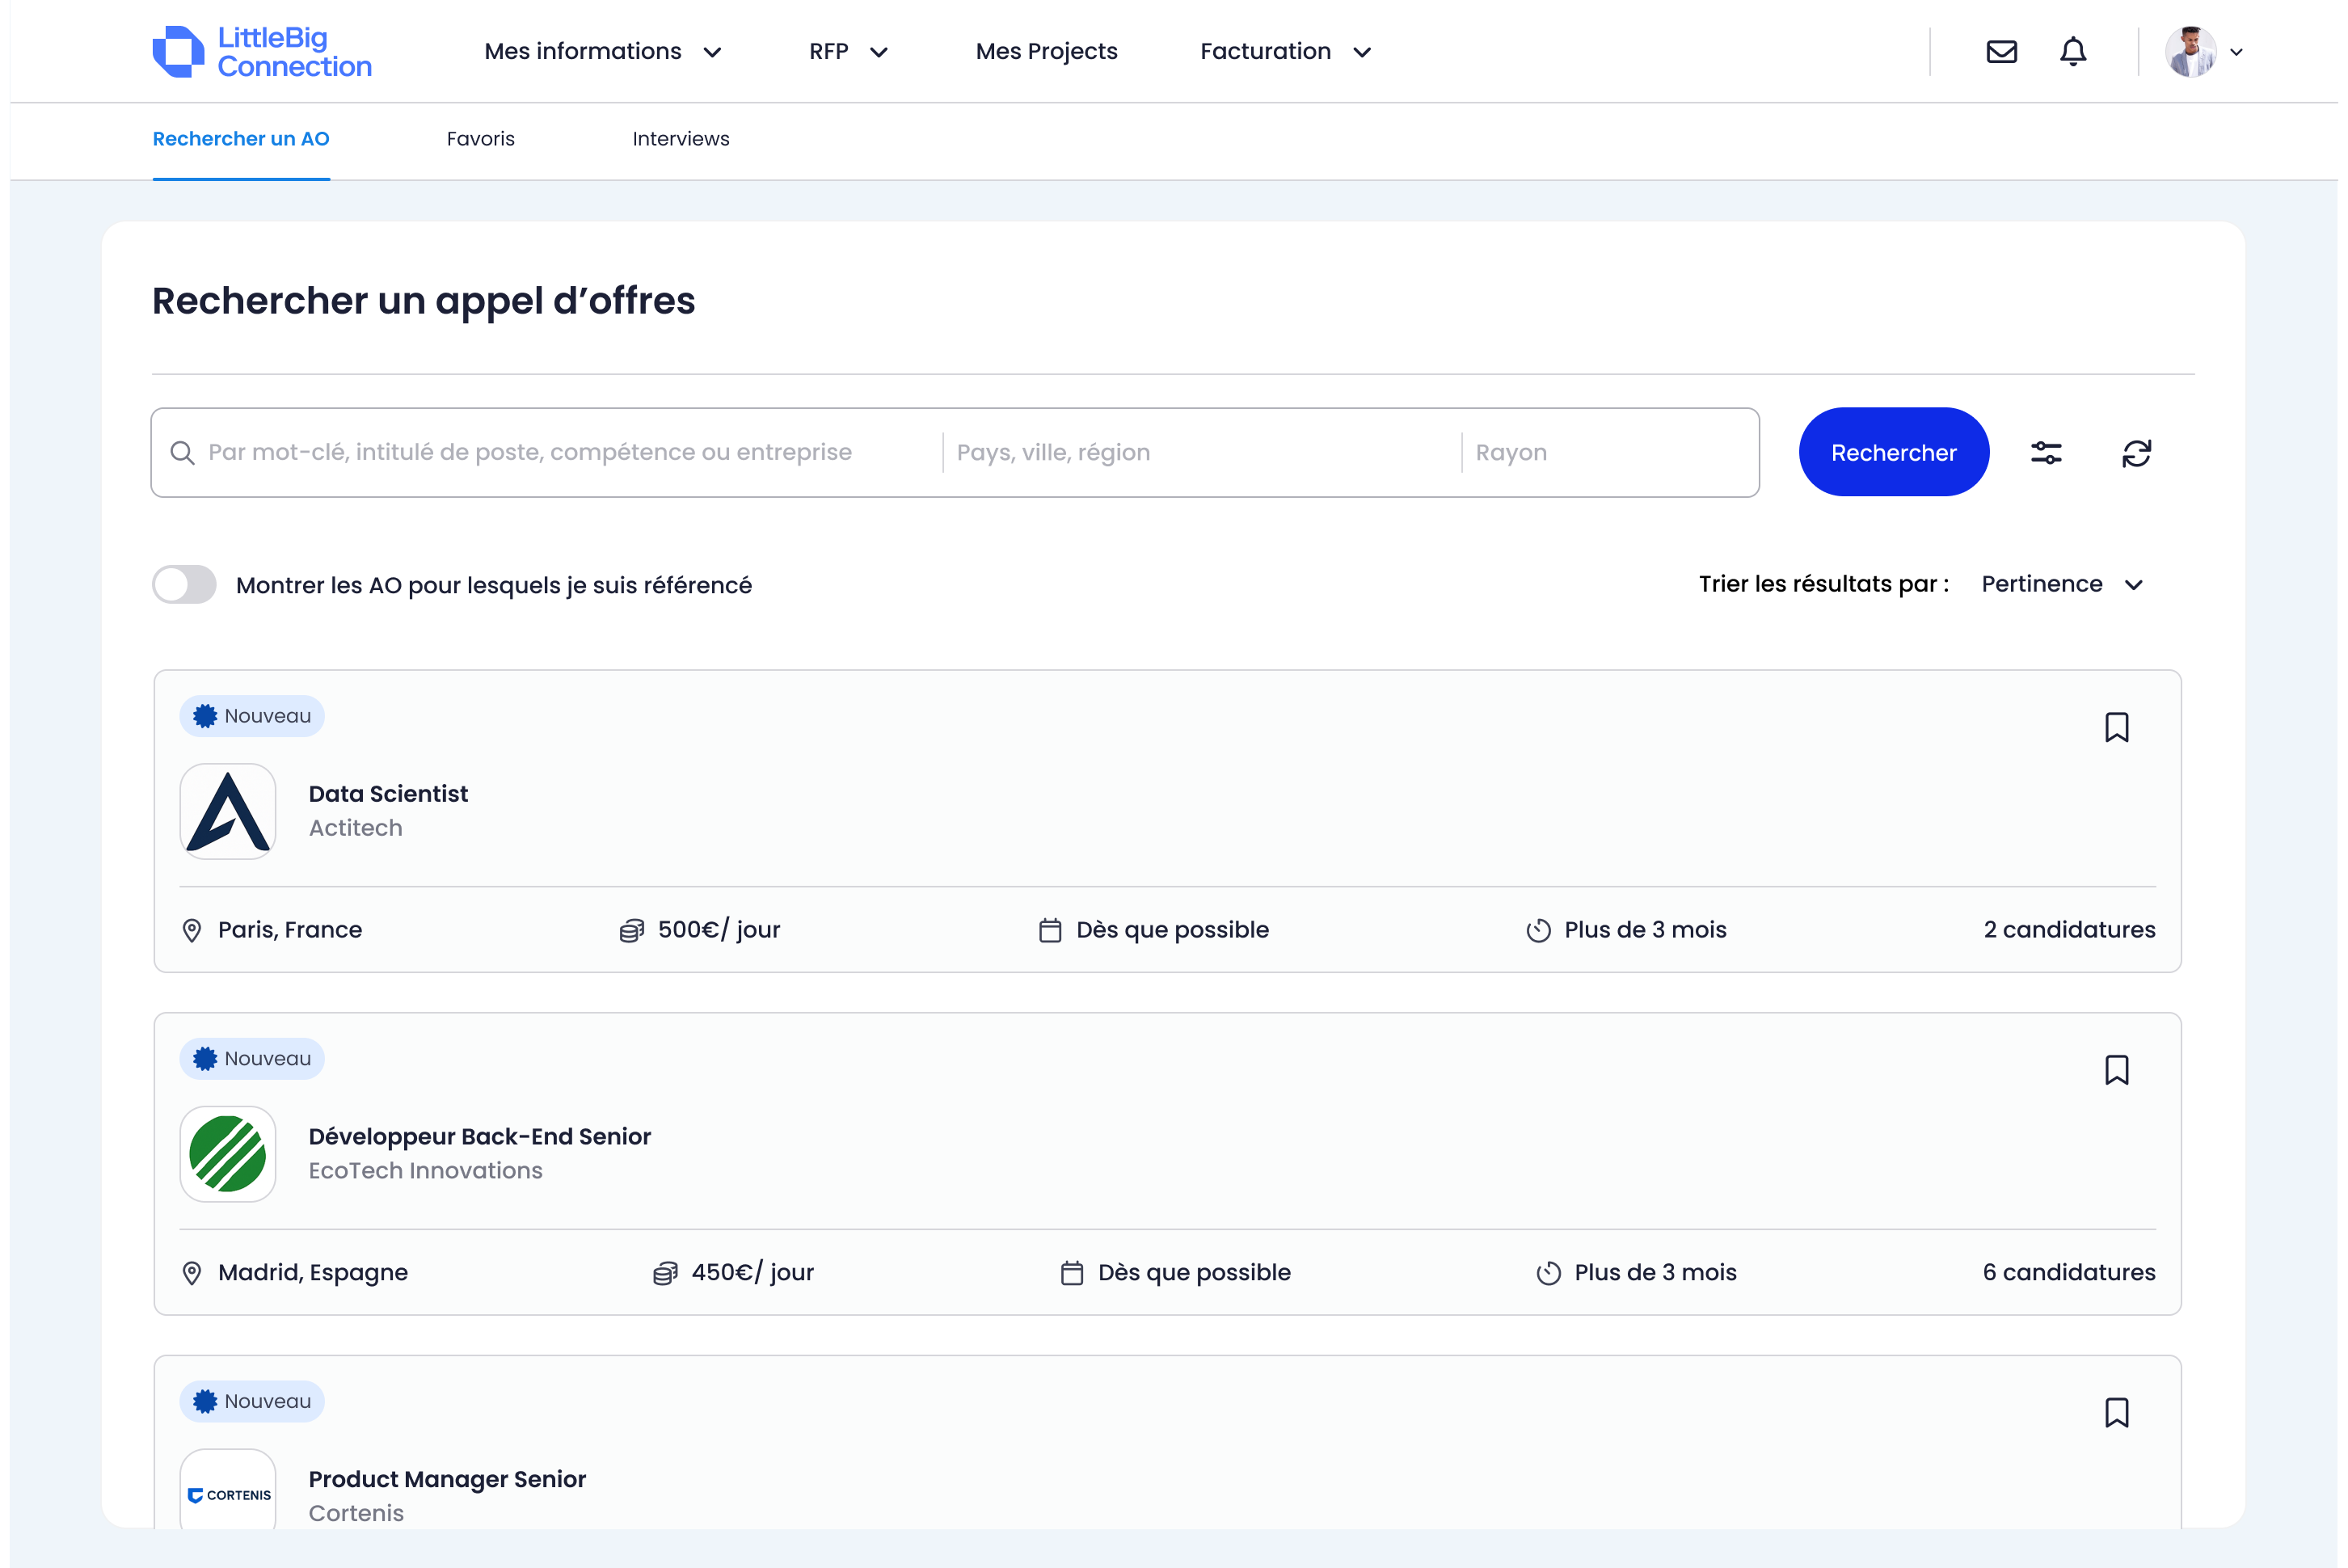Image resolution: width=2348 pixels, height=1568 pixels.
Task: Bookmark the Développeur Back-End Senior offer
Action: [x=2116, y=1070]
